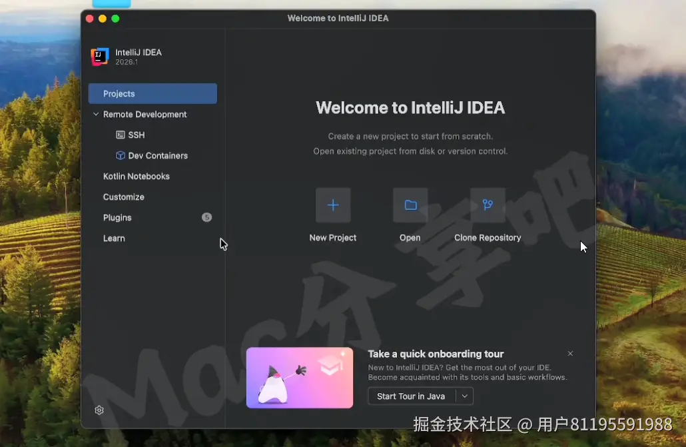Click the 'Welcome to IntelliJ IDEA' heading
Image resolution: width=686 pixels, height=447 pixels.
click(x=410, y=108)
